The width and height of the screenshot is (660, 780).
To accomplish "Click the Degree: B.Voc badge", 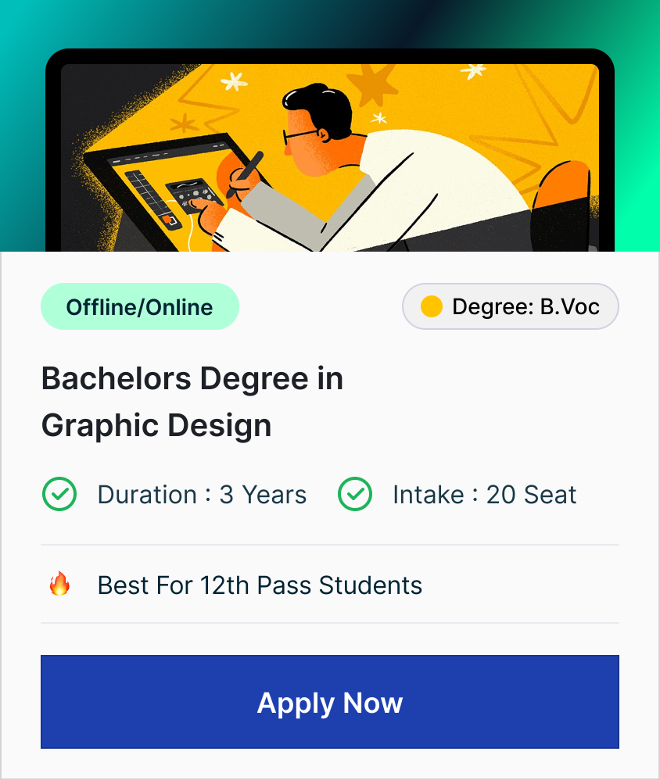I will (510, 306).
